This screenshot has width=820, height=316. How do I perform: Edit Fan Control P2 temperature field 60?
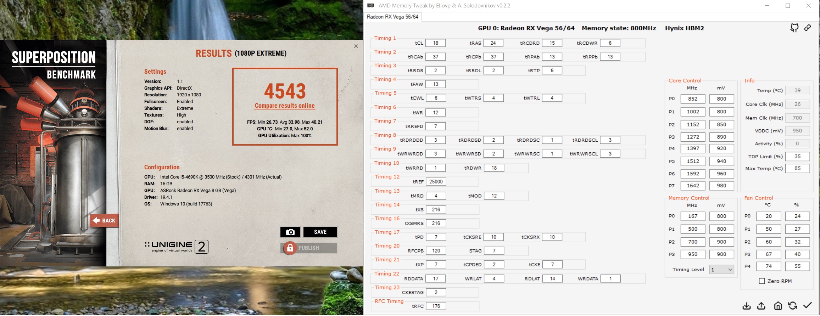769,242
